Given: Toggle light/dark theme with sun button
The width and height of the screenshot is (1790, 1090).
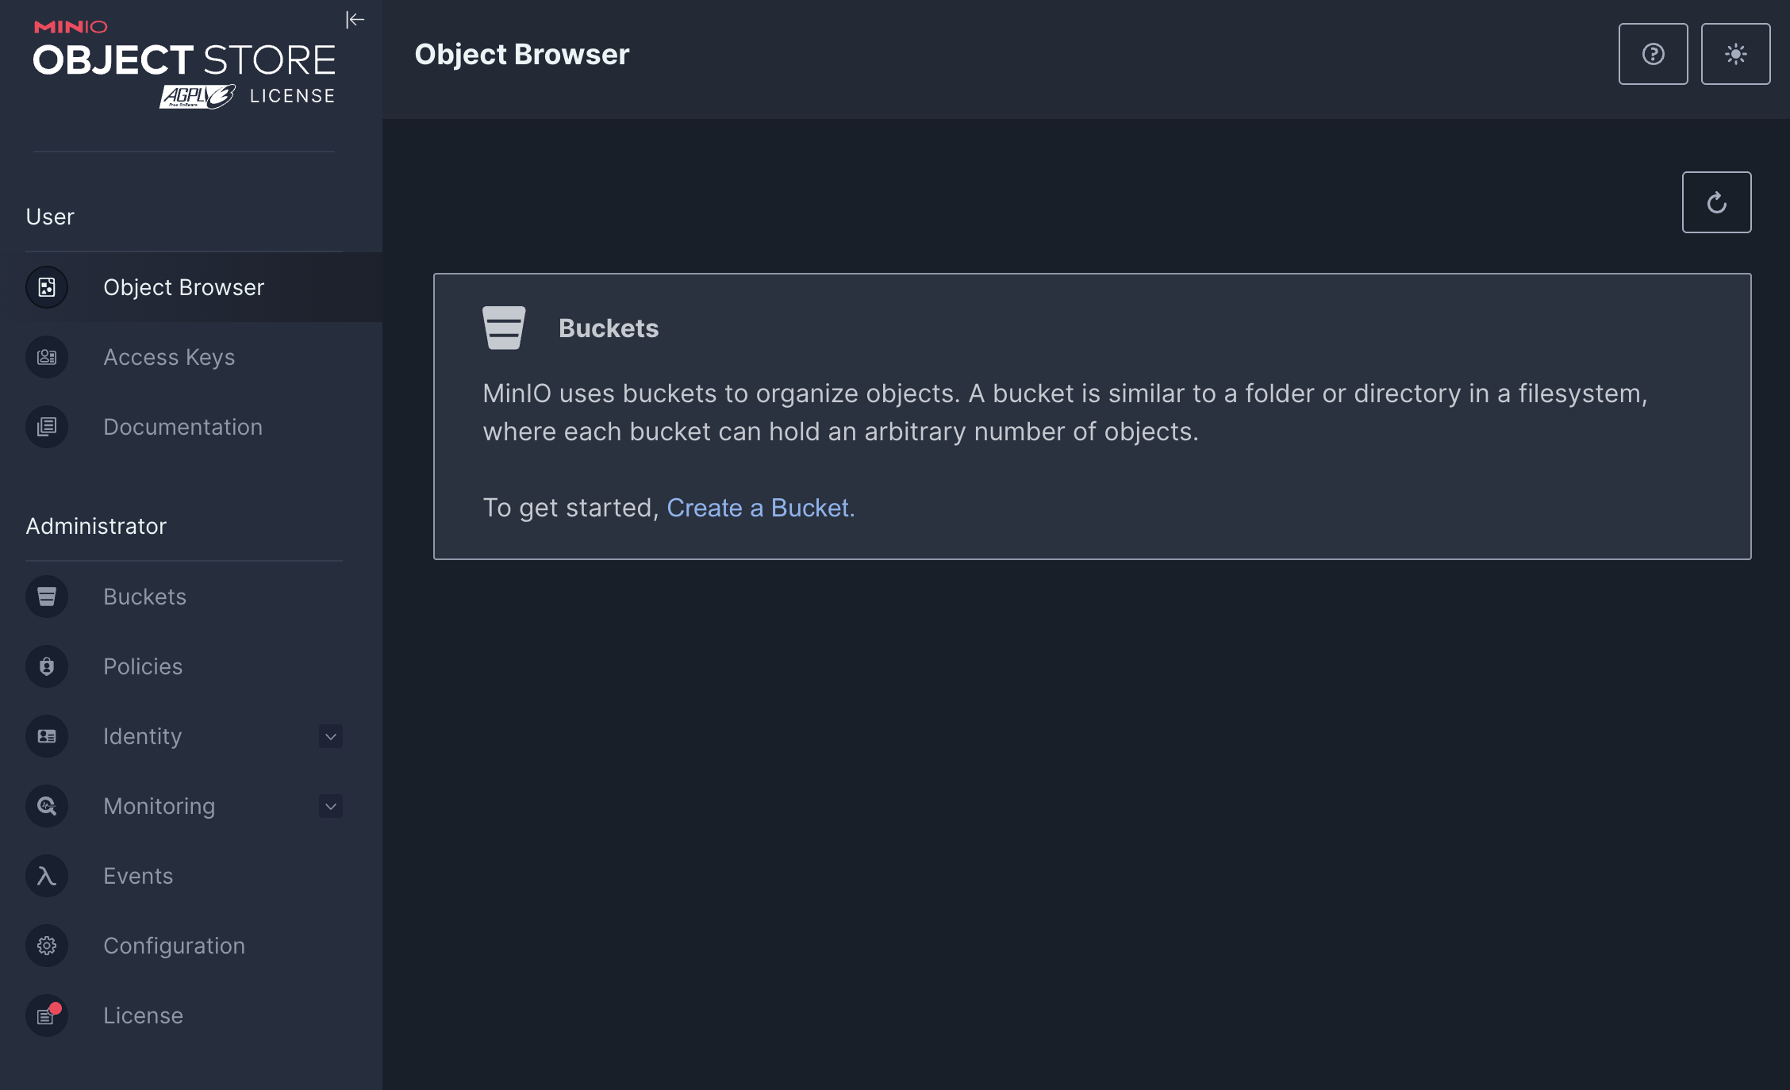Looking at the screenshot, I should pos(1735,54).
